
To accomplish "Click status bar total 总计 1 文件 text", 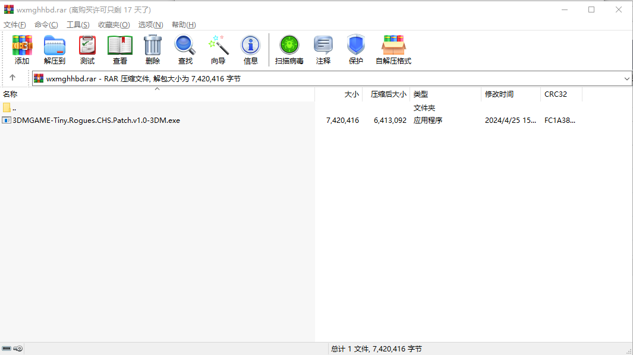I will click(x=376, y=349).
